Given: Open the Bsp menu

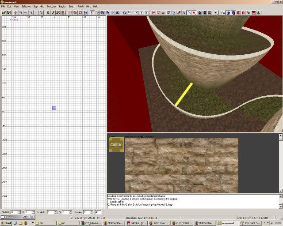Looking at the screenshot, I should (35, 7).
